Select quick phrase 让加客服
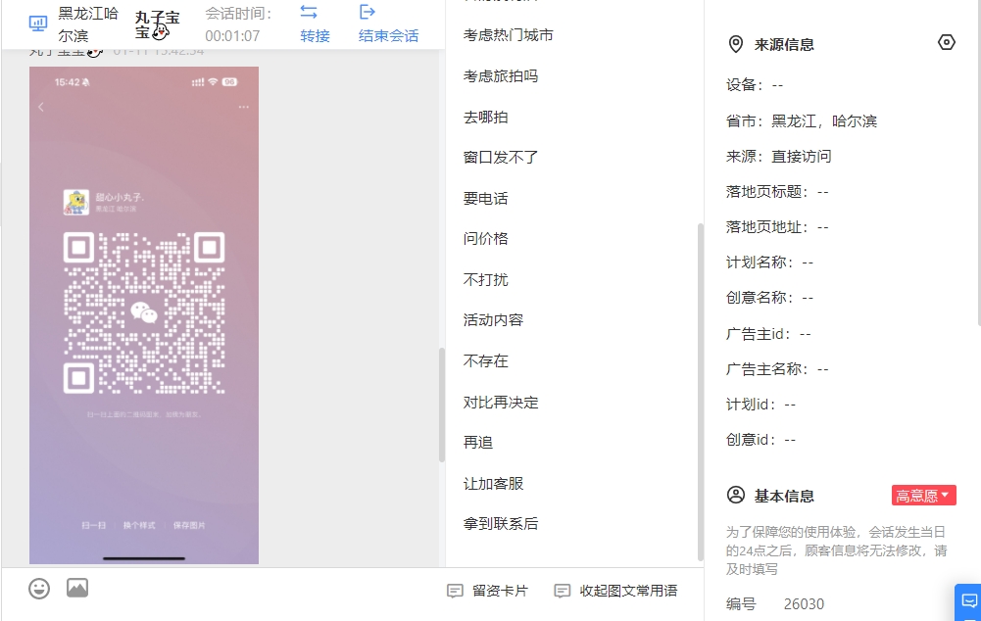This screenshot has height=621, width=981. pyautogui.click(x=493, y=484)
